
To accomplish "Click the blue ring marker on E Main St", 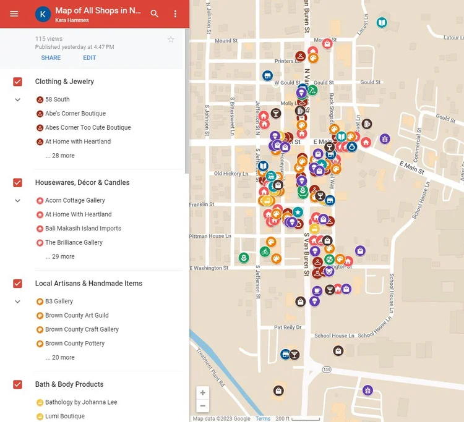I will pyautogui.click(x=352, y=146).
